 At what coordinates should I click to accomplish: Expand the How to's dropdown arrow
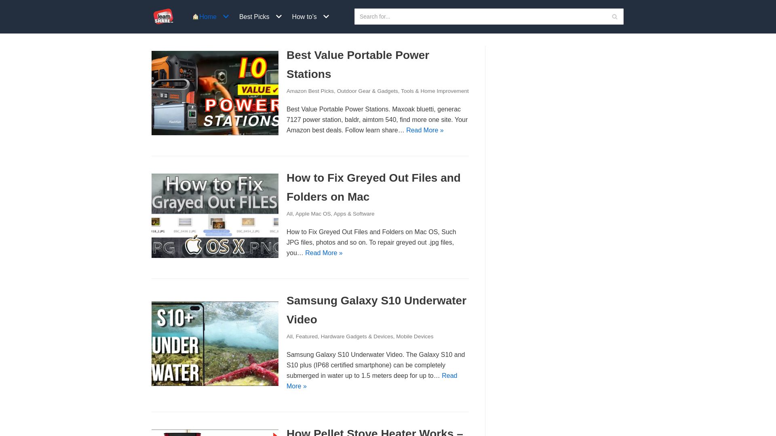326,17
